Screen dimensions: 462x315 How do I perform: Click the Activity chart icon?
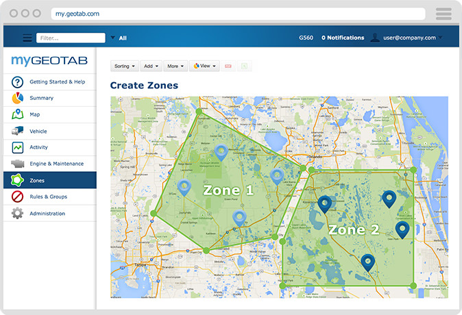(x=18, y=147)
